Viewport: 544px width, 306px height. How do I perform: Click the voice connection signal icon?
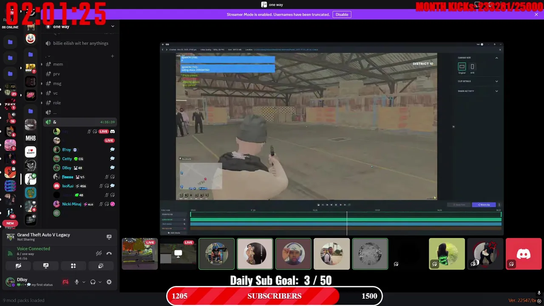click(x=10, y=253)
